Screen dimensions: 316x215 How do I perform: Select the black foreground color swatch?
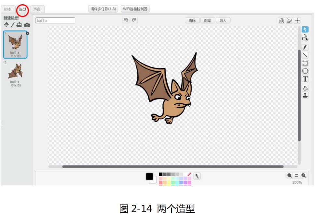[149, 176]
